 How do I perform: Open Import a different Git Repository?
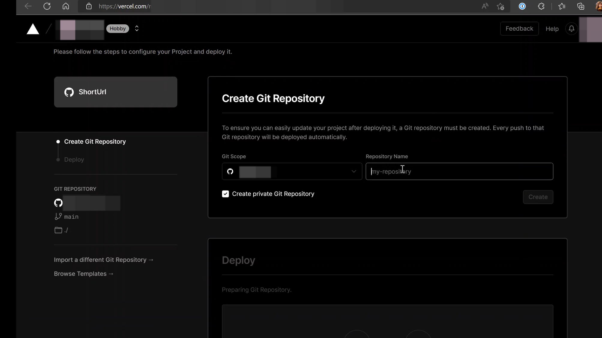104,260
